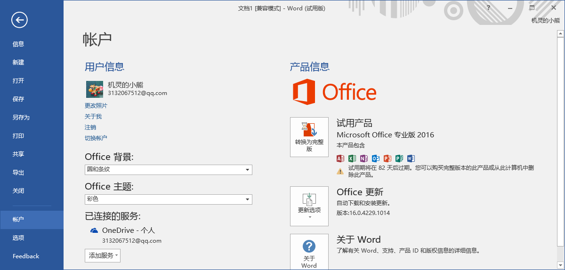This screenshot has height=270, width=565.
Task: Open the Office 主题 dropdown
Action: click(168, 199)
